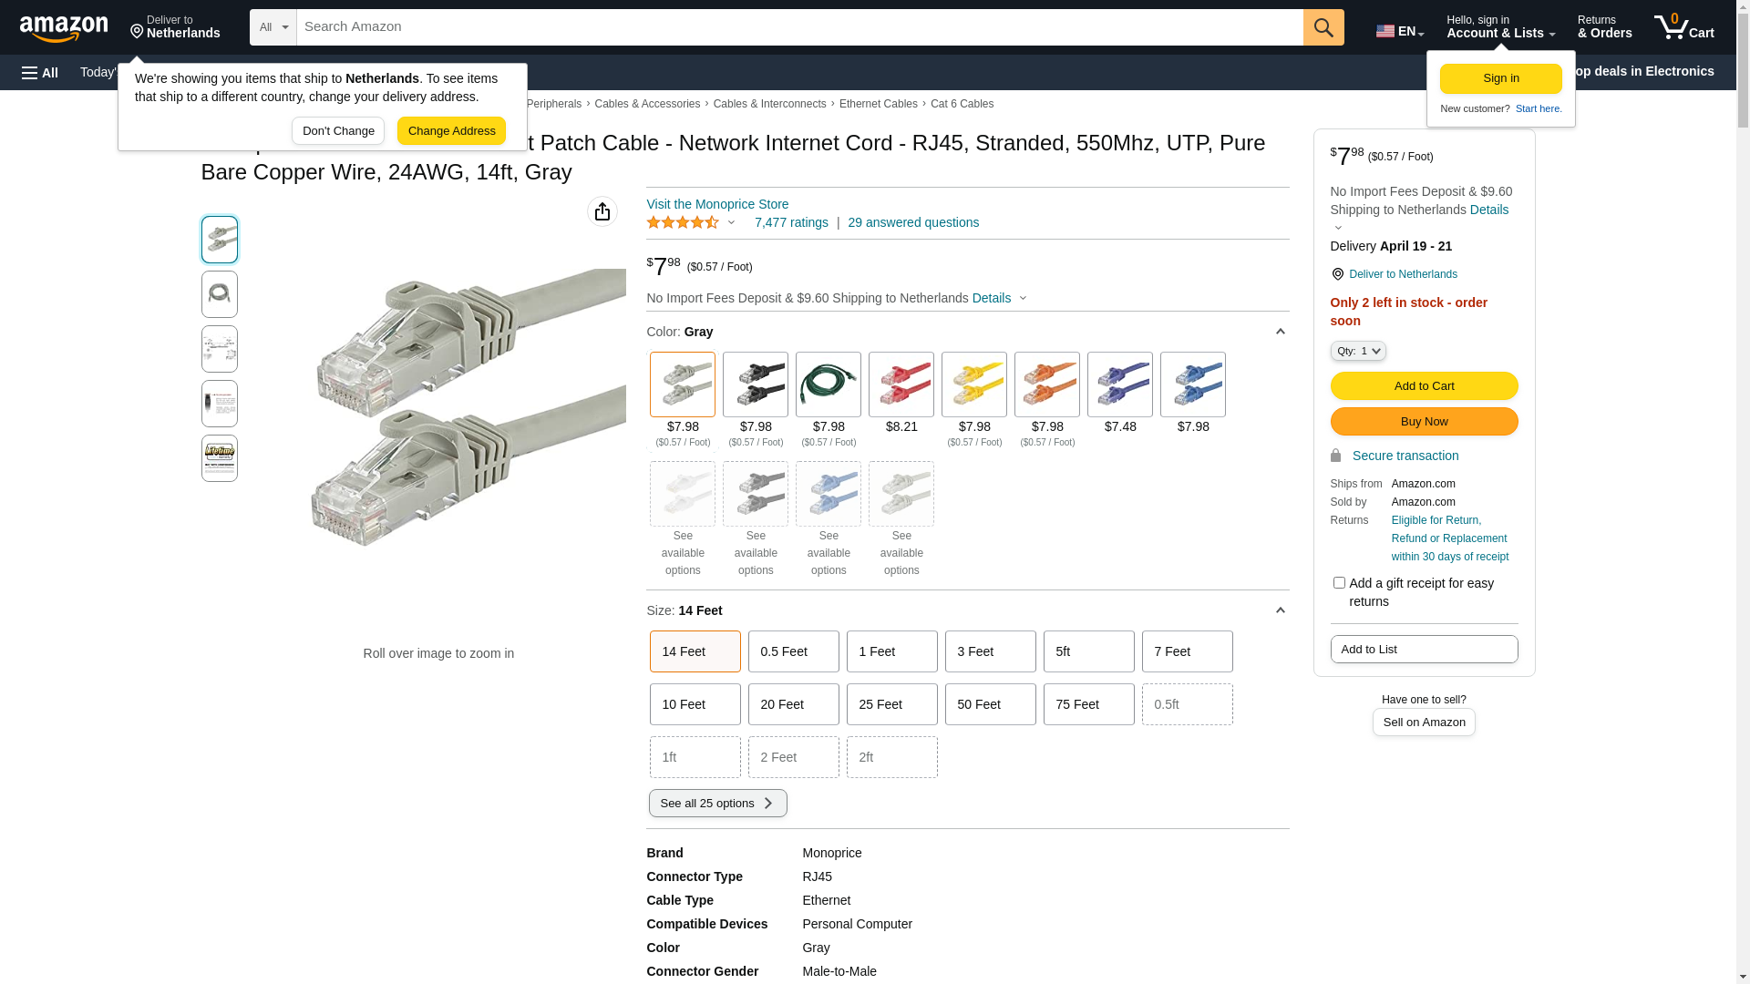Viewport: 1750px width, 984px height.
Task: Open the Ethernet Cables breadcrumb
Action: tap(878, 104)
